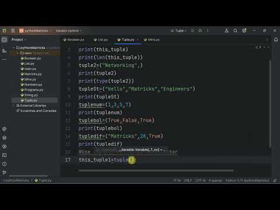Open inspections widget in editor corner
The image size is (280, 210).
258,47
